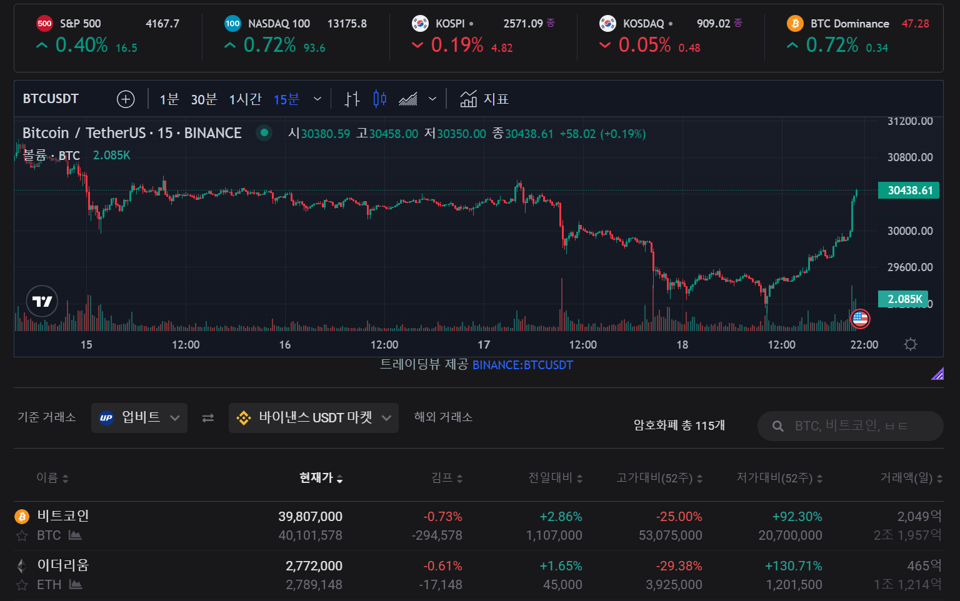Open the 업비트 base exchange dropdown
This screenshot has height=601, width=960.
coord(139,418)
